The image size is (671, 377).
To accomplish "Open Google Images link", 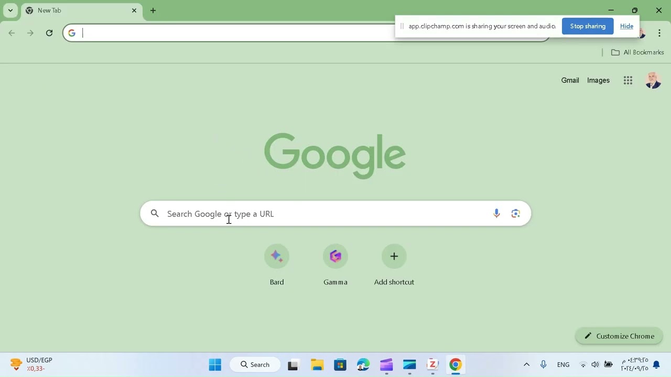I will click(598, 80).
